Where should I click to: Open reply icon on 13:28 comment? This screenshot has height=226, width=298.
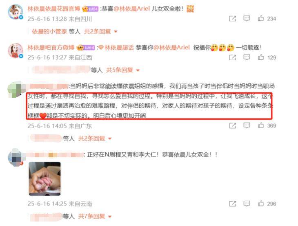[247, 19]
